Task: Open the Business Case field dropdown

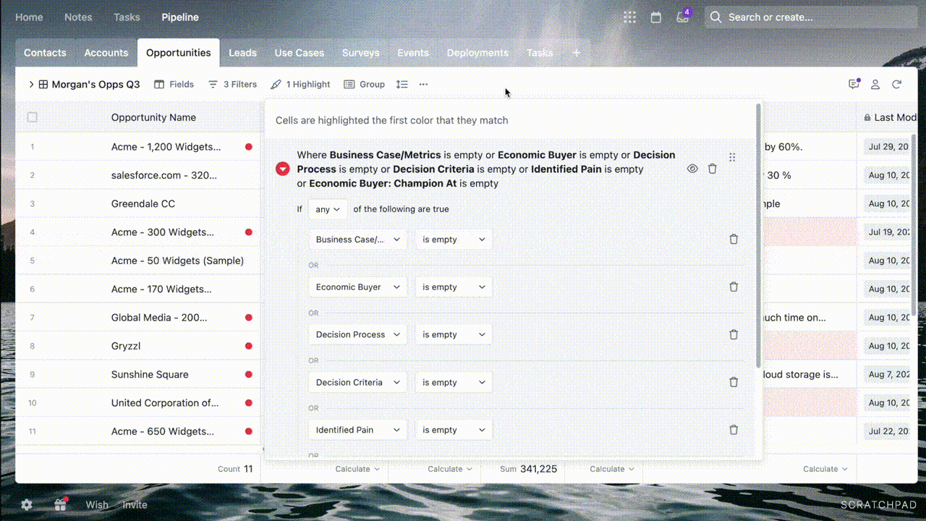Action: [358, 240]
